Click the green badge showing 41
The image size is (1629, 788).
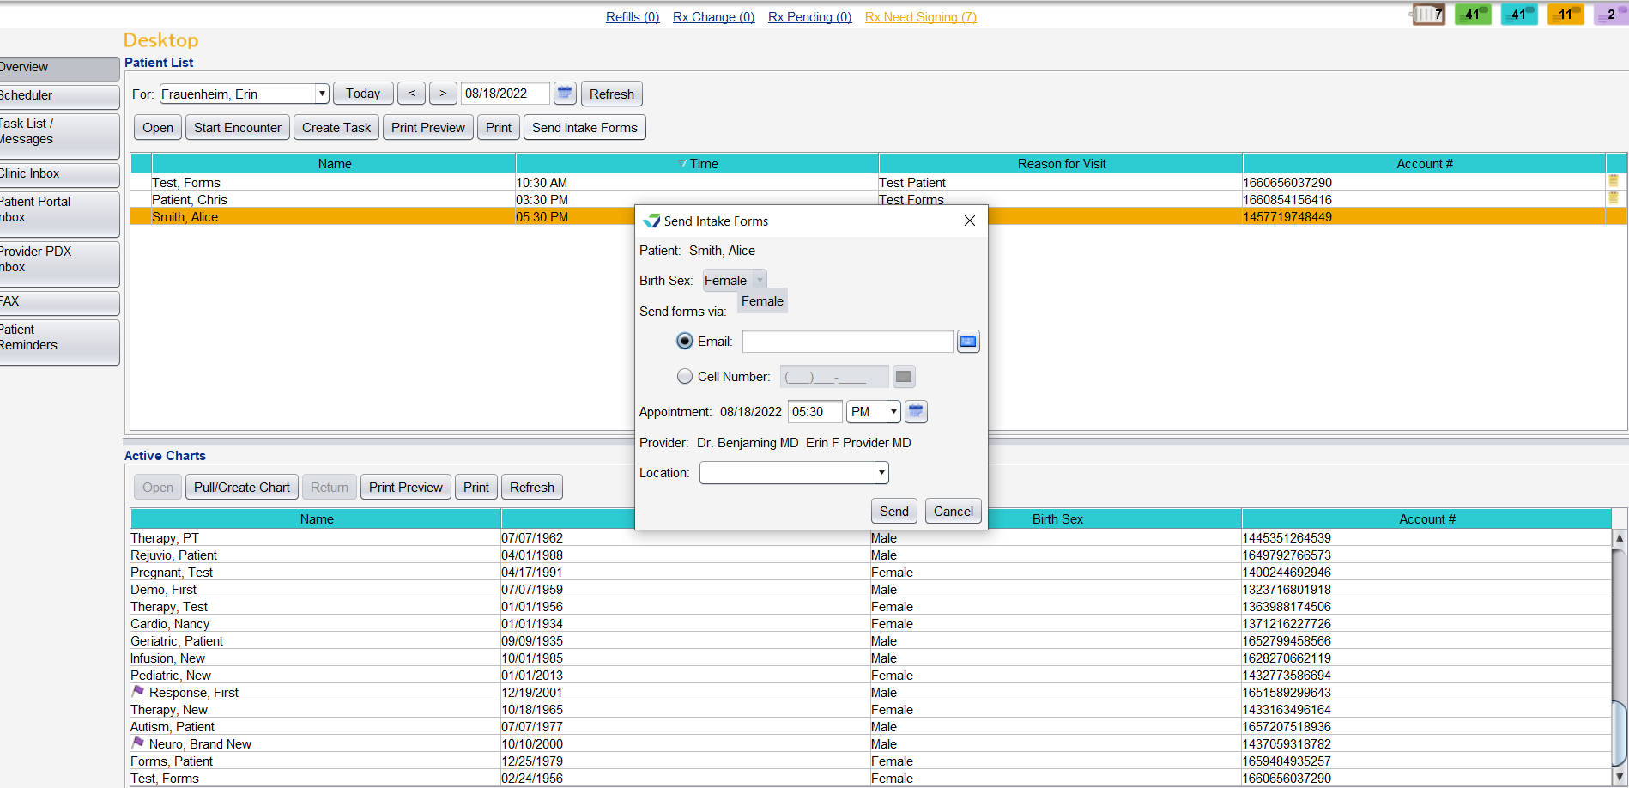(x=1473, y=14)
